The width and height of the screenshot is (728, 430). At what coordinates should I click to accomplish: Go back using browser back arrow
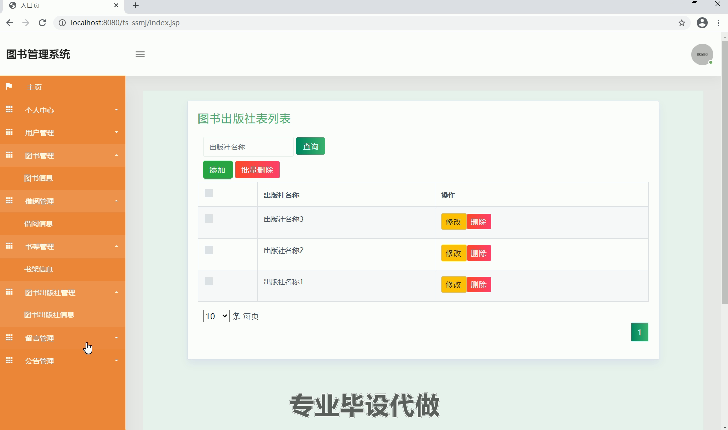pos(10,23)
